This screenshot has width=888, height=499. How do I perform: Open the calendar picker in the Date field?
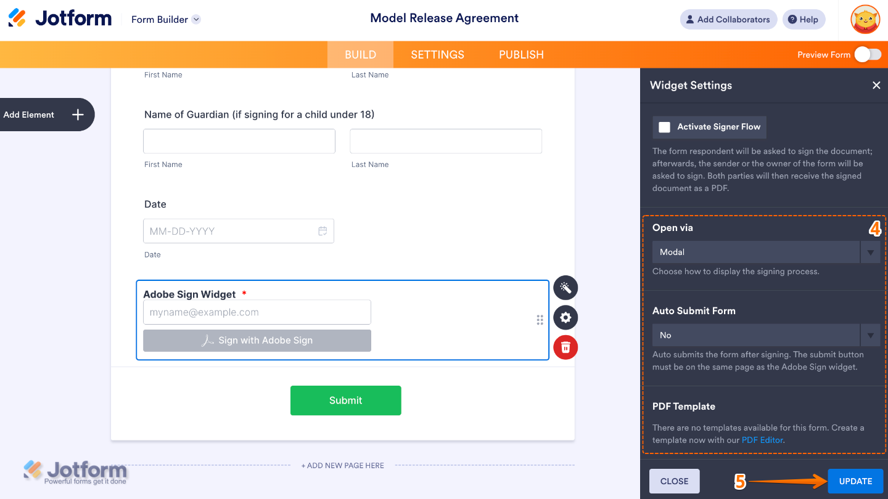pyautogui.click(x=322, y=230)
